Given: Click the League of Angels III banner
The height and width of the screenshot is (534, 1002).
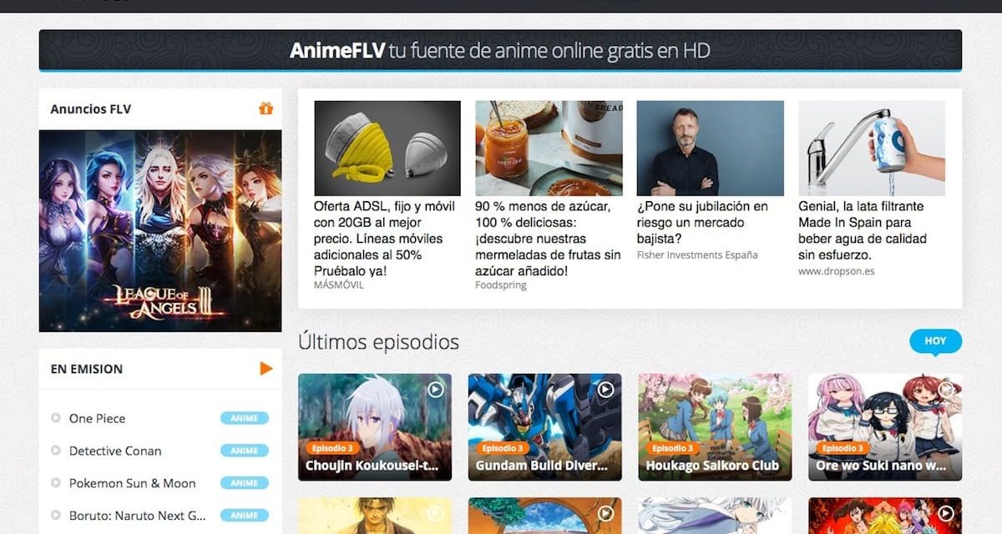Looking at the screenshot, I should click(x=159, y=231).
